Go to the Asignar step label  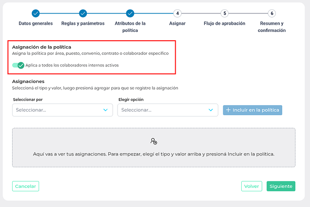[x=177, y=23]
